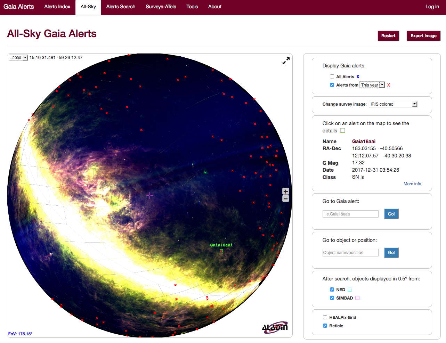Click the magenta reticle crosshair at map center
The width and height of the screenshot is (446, 343).
[149, 196]
